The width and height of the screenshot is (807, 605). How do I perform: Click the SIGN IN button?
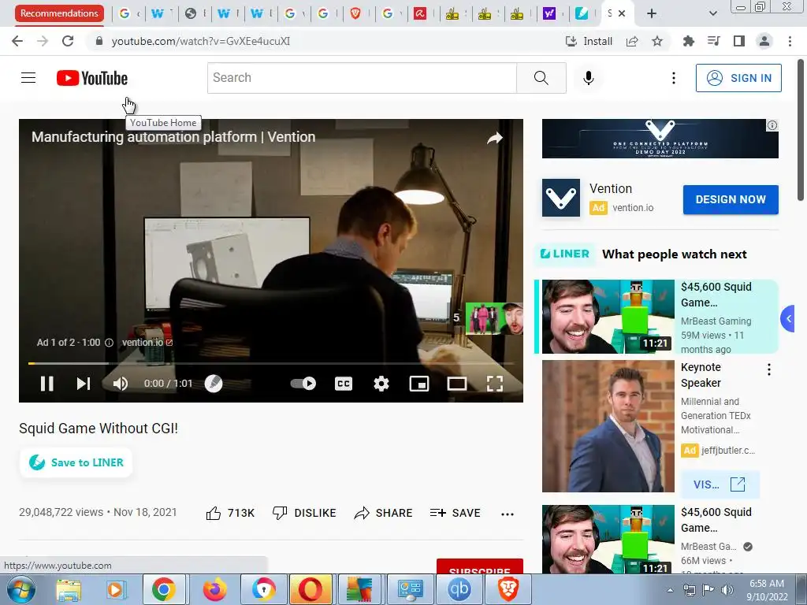[738, 78]
